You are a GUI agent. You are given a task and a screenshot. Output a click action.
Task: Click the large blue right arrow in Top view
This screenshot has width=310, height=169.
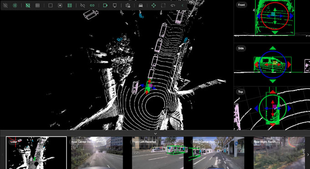(x=289, y=108)
